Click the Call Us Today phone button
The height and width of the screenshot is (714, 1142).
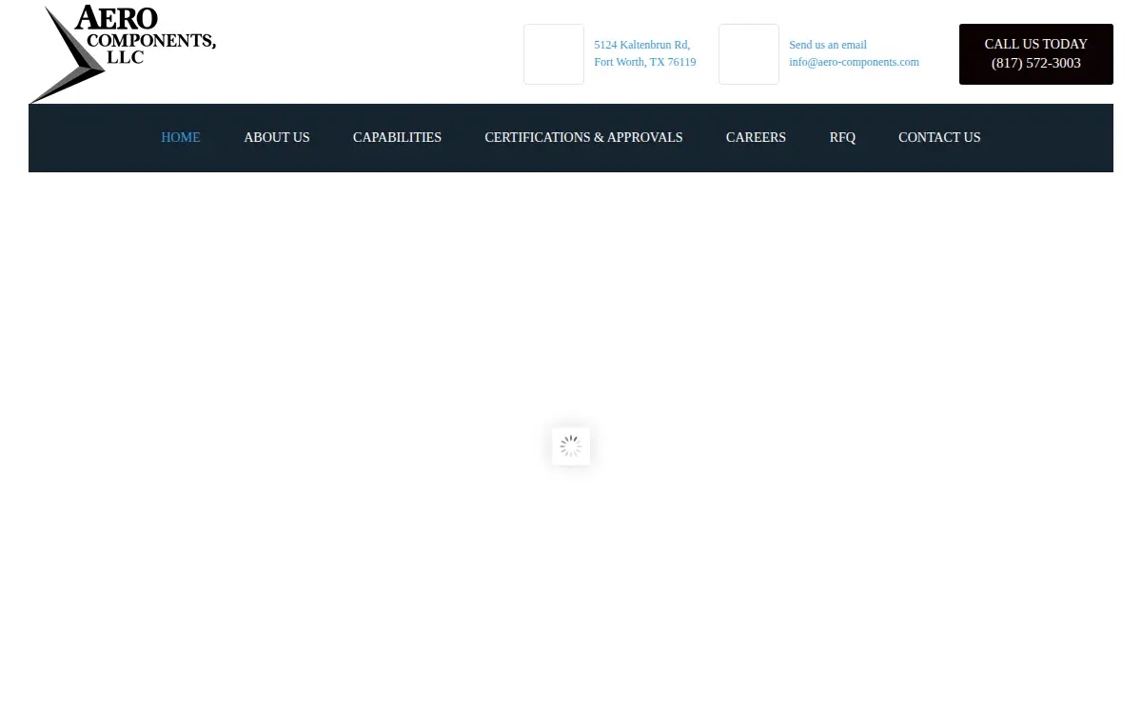(1036, 54)
